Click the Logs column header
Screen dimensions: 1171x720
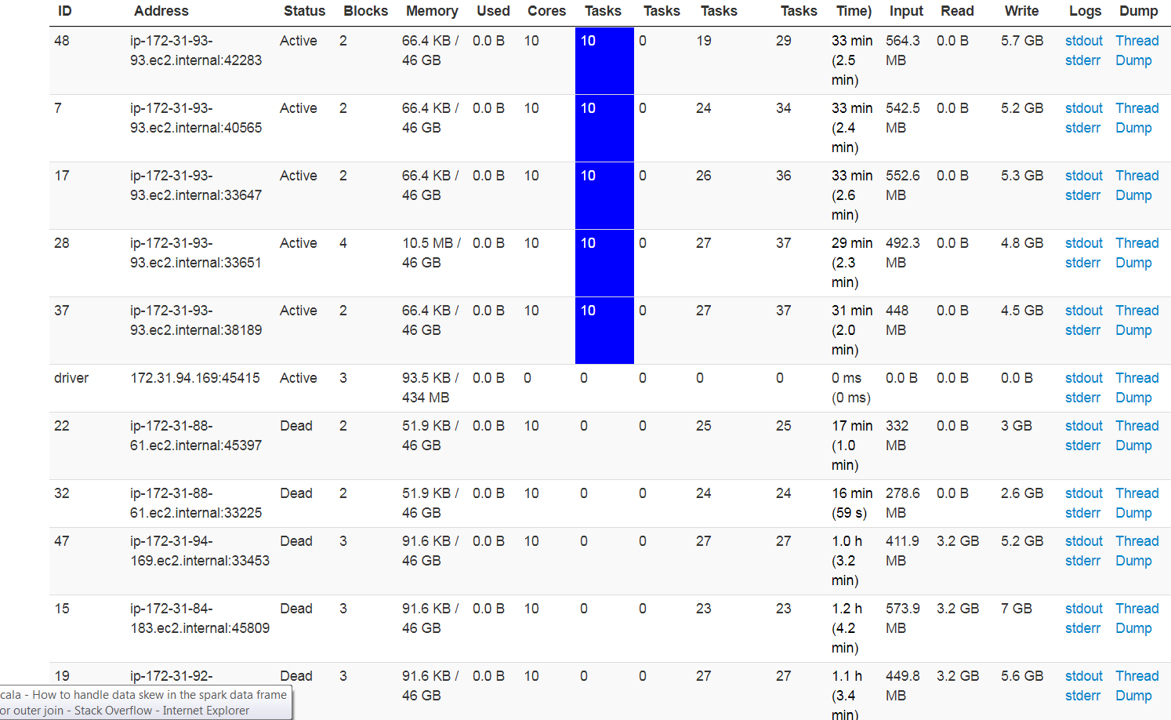point(1085,11)
